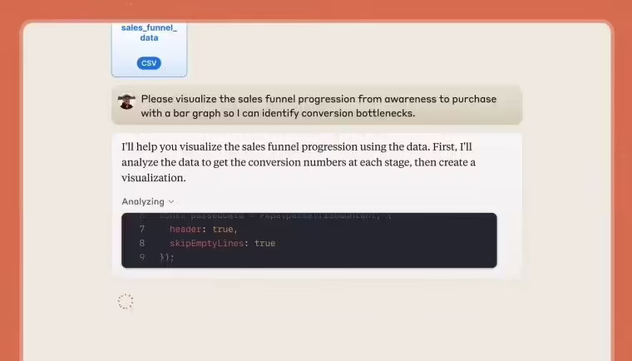Open the sales_funnel_data attachment card

tap(149, 47)
